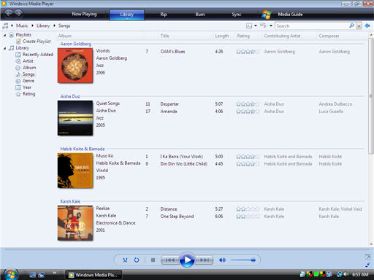Click the blue arrow to toggle list pane

point(367,26)
